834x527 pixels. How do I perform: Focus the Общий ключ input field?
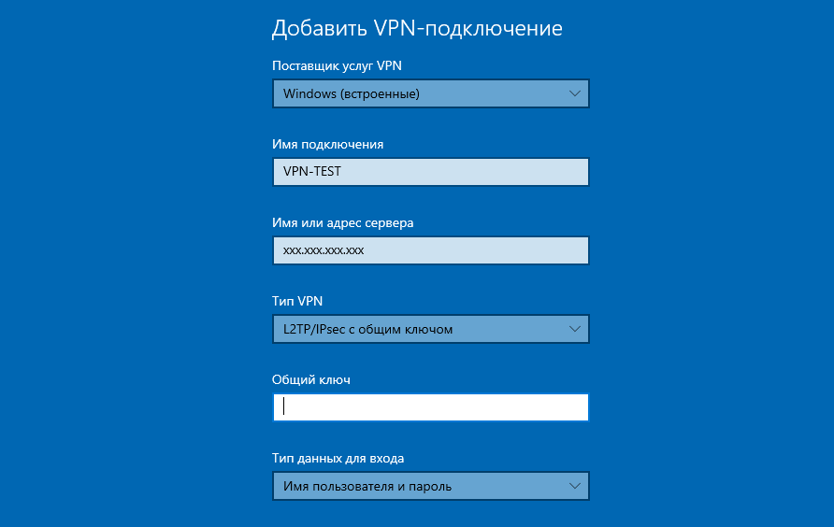coord(430,407)
